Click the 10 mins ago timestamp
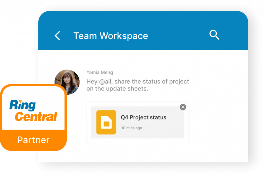 coord(132,128)
